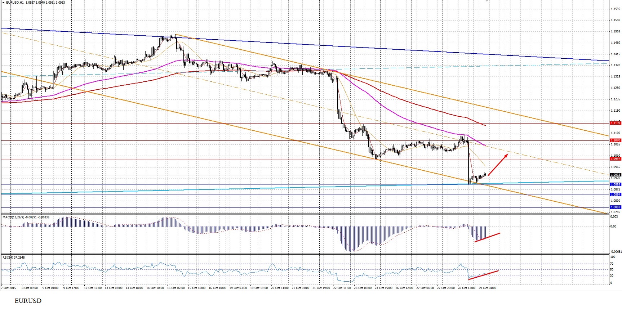Click the 22 Oct 11:00 time label
The image size is (622, 318).
click(x=342, y=288)
